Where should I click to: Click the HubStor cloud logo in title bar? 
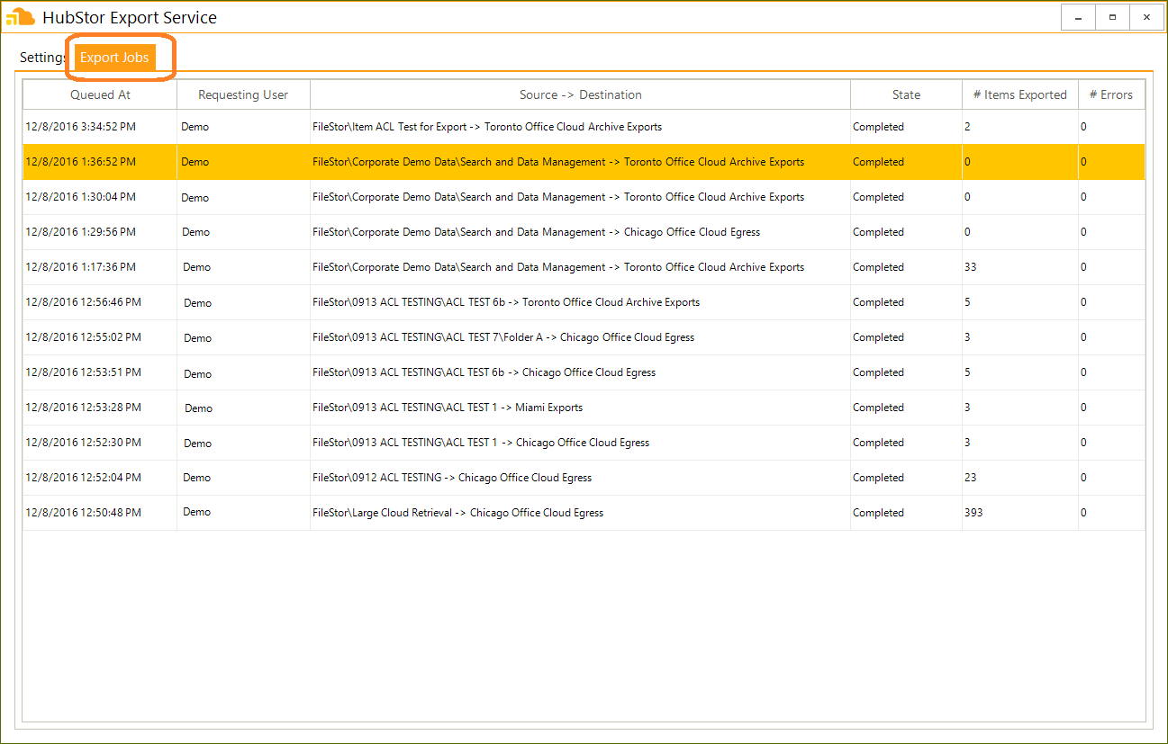[21, 17]
